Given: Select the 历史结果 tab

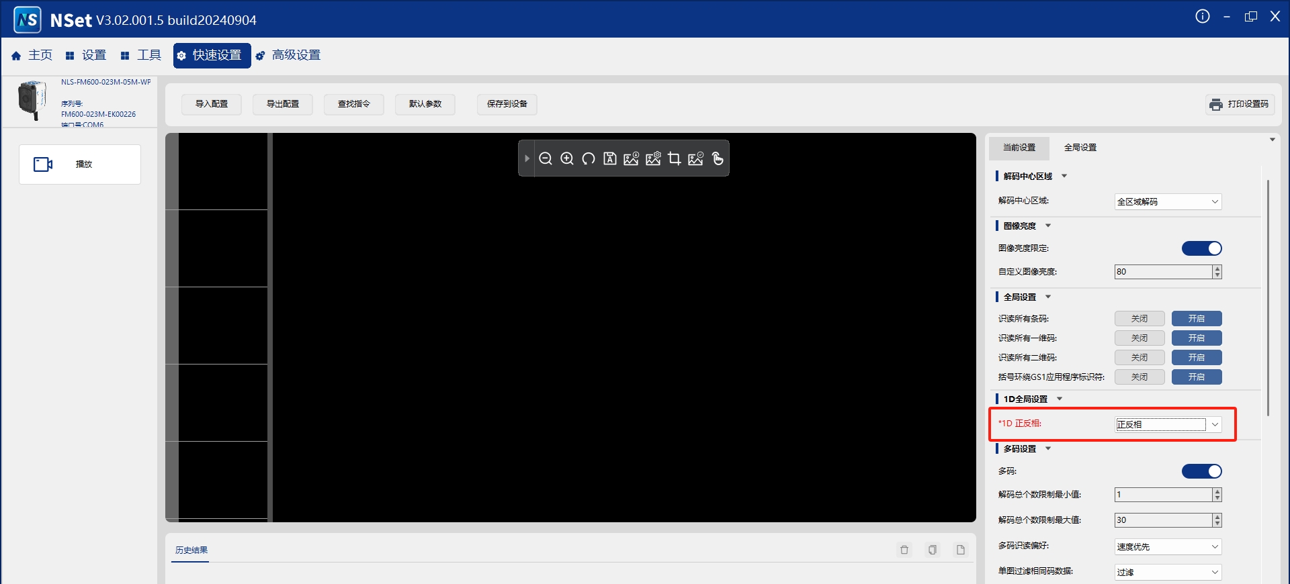Looking at the screenshot, I should [191, 550].
